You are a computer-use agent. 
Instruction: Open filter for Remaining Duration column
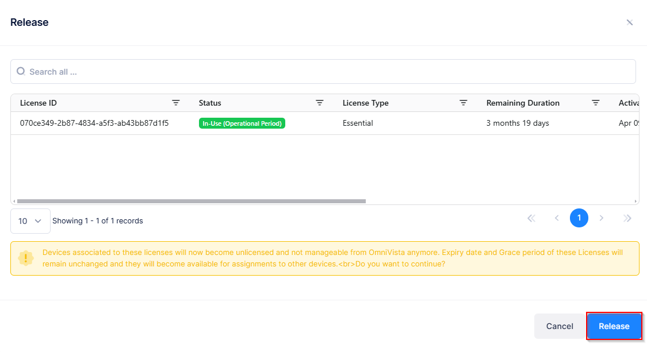596,103
